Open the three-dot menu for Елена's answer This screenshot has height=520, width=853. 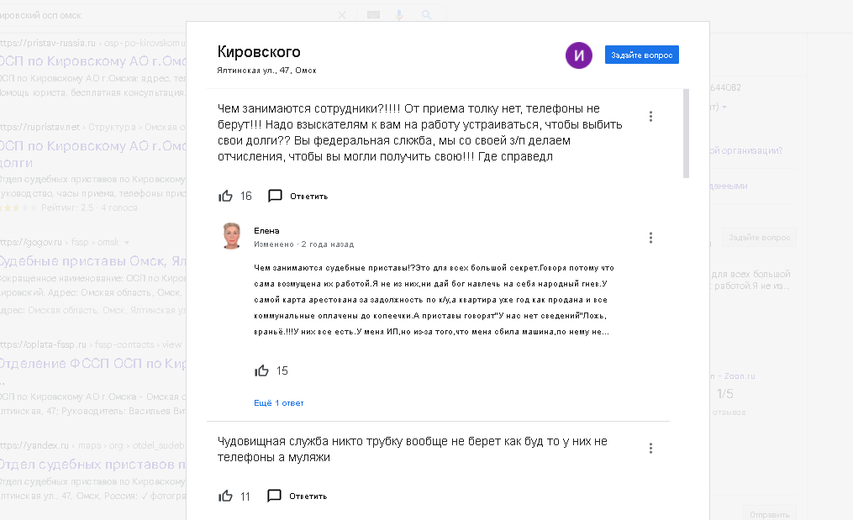(x=650, y=238)
